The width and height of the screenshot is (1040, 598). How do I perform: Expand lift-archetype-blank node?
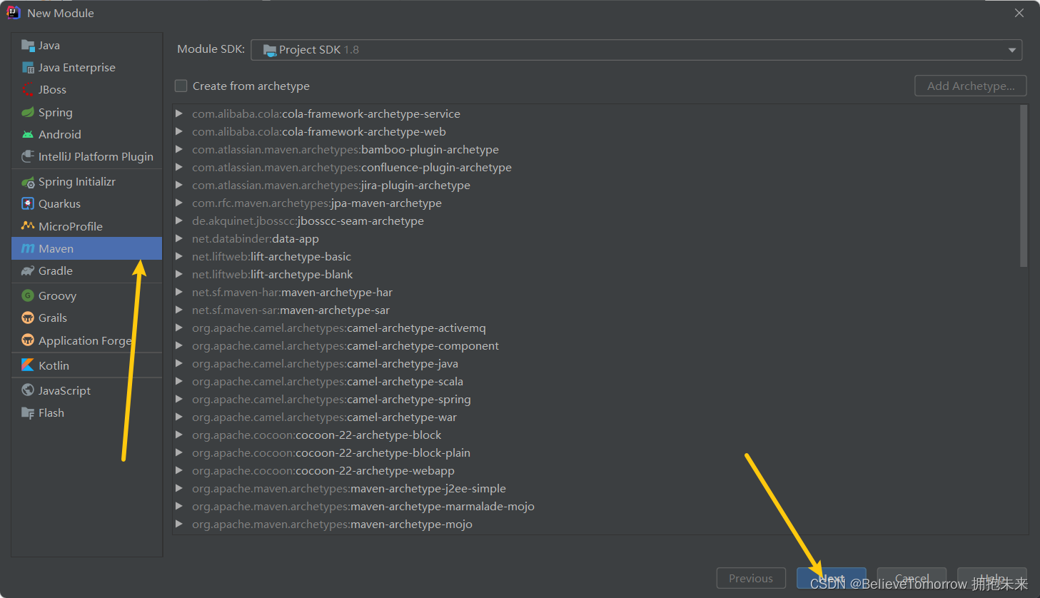coord(179,274)
